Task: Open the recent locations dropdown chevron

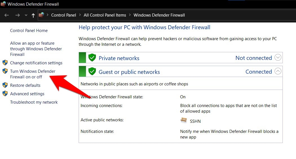Action: point(26,15)
